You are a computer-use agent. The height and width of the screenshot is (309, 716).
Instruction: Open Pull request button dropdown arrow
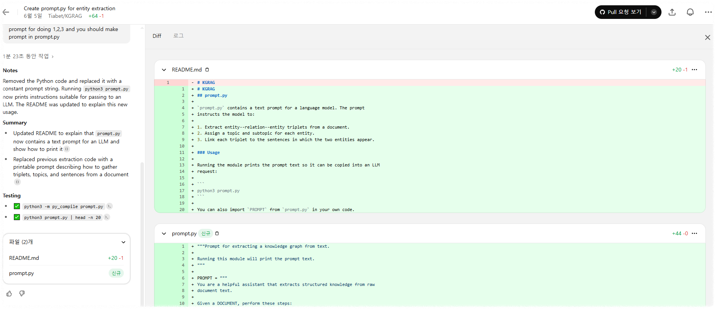tap(654, 12)
